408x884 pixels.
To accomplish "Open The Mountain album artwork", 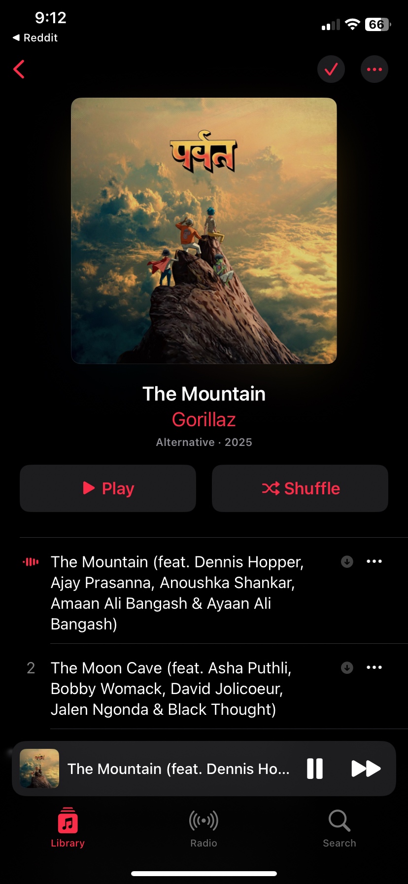I will [x=204, y=231].
